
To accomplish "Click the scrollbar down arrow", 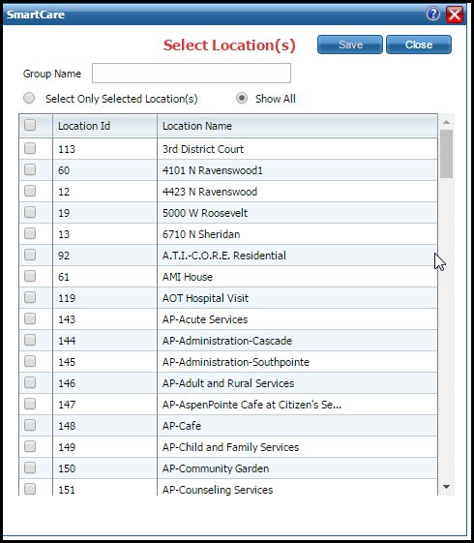I will pos(446,487).
